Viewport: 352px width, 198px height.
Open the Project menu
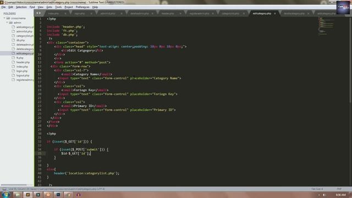coord(68,7)
